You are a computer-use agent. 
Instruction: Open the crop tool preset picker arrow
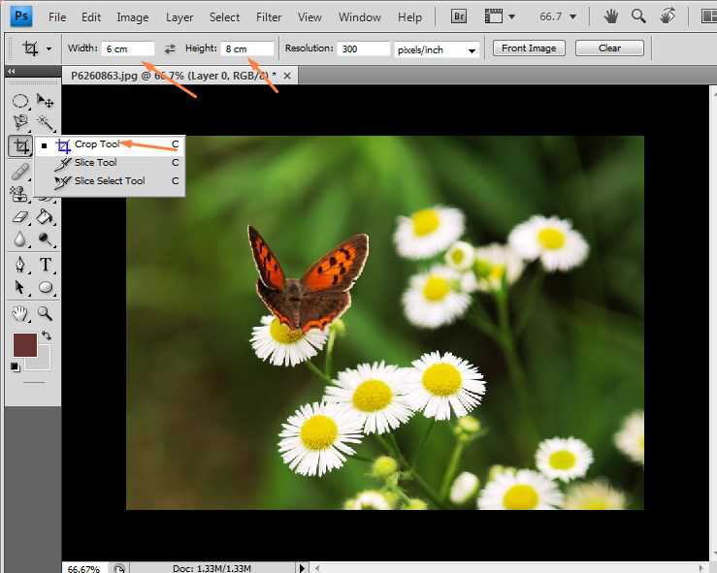[49, 48]
